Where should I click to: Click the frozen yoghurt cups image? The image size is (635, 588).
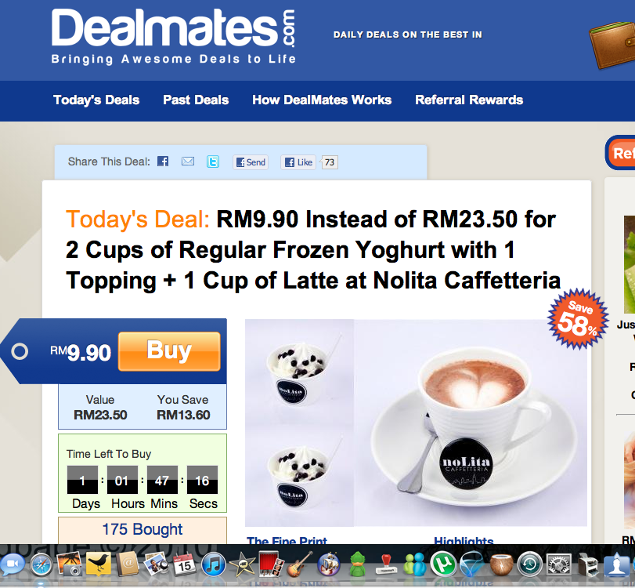300,423
